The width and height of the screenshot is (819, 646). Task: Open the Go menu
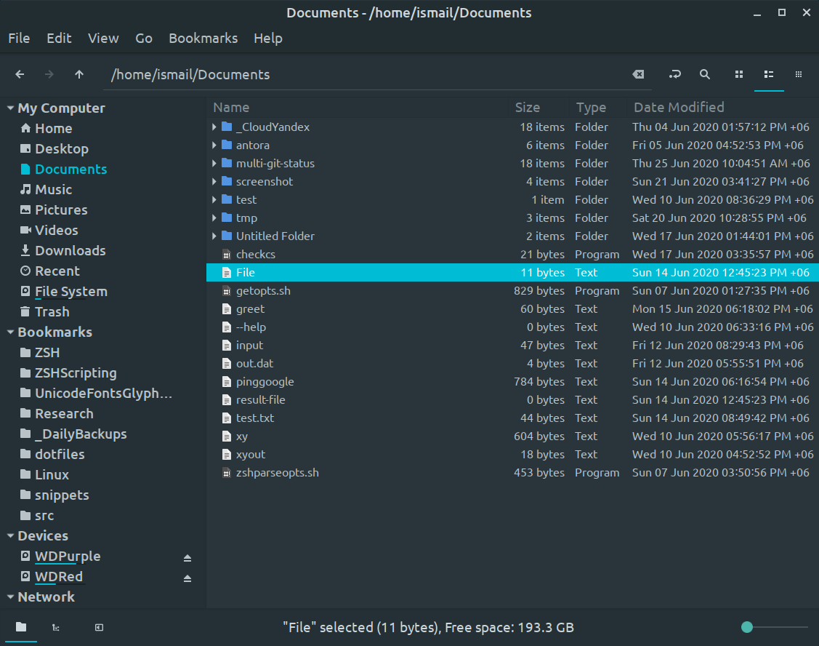tap(143, 38)
